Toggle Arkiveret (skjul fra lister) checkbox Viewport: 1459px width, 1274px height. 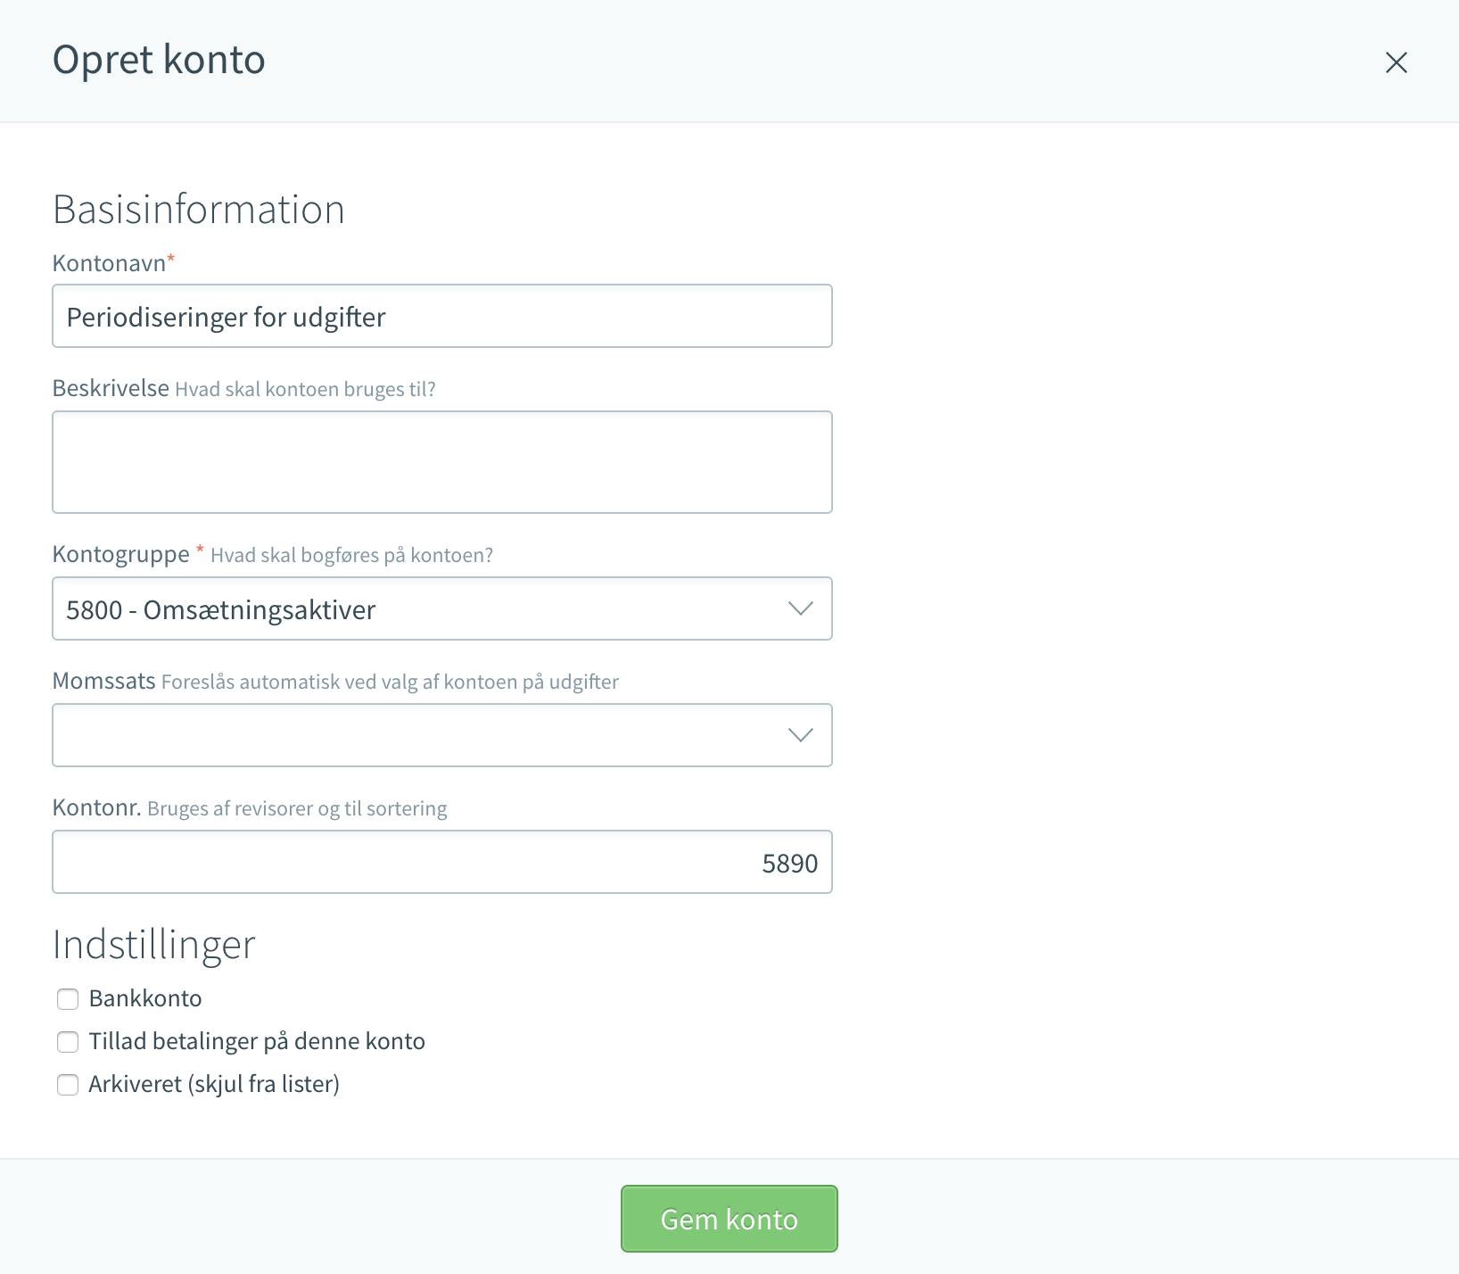(68, 1085)
